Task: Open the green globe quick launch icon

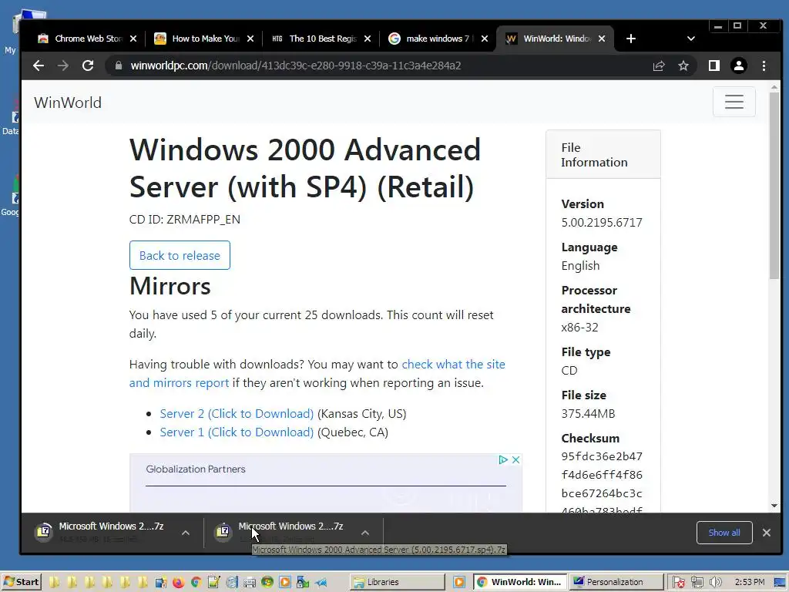Action: coord(267,583)
